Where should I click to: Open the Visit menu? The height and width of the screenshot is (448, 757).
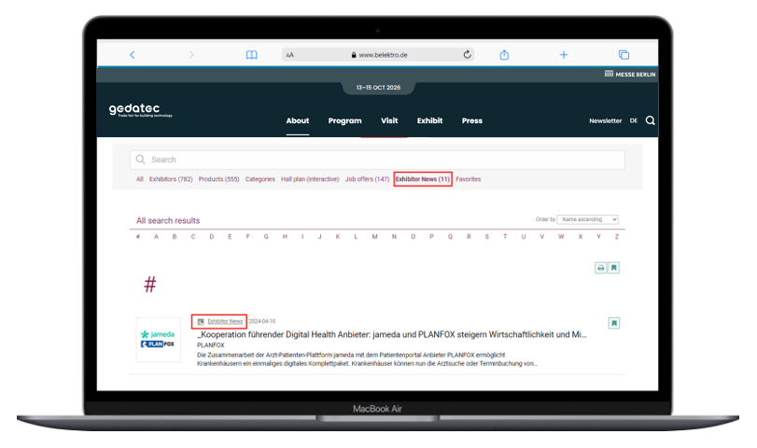click(389, 120)
